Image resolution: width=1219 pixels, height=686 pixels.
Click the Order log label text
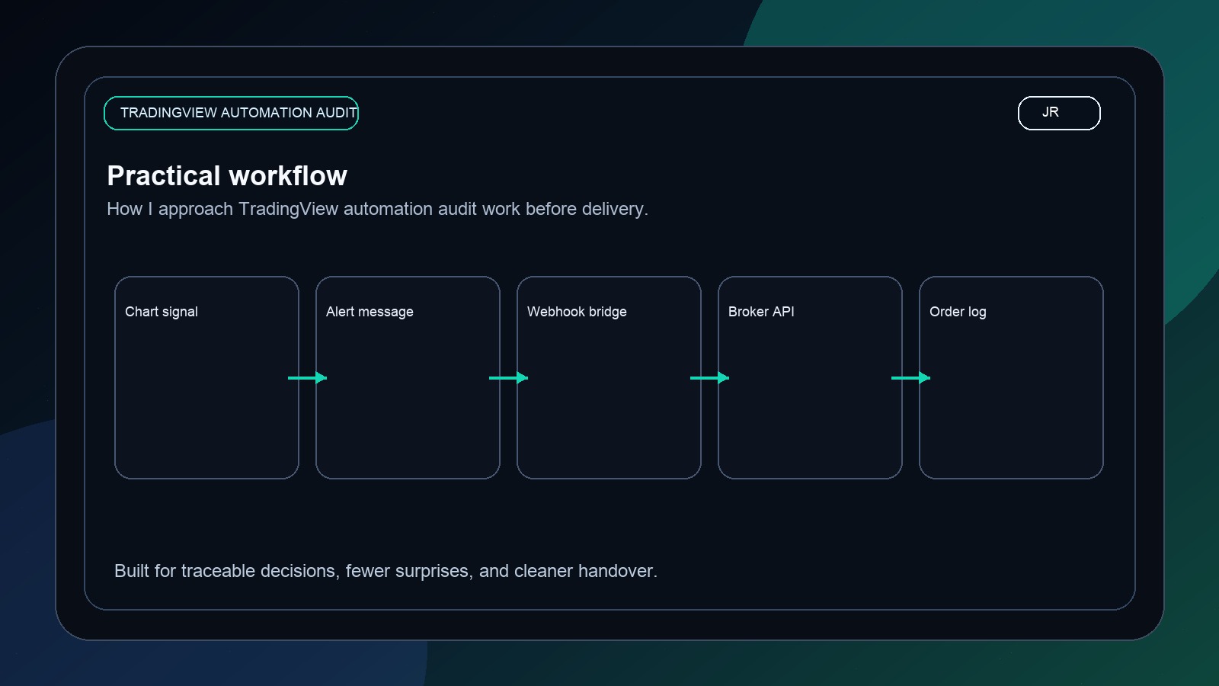pyautogui.click(x=958, y=311)
